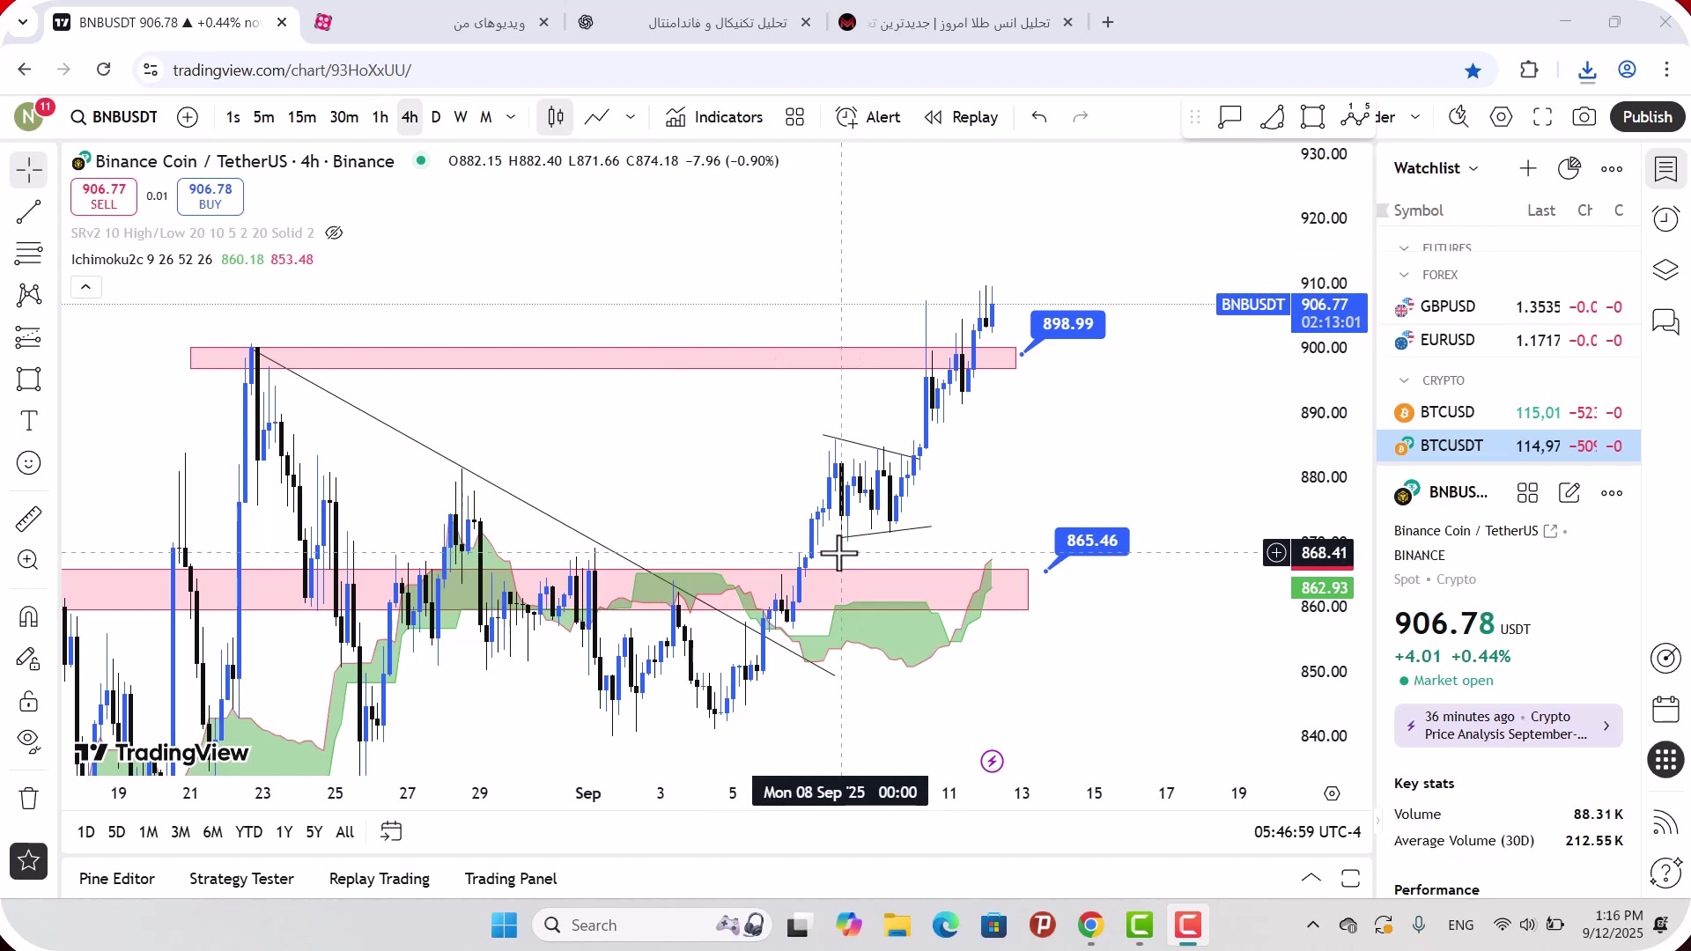The image size is (1691, 951).
Task: Expand chart style dropdown arrow
Action: point(631,117)
